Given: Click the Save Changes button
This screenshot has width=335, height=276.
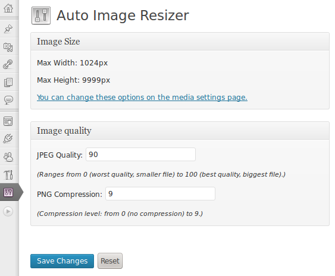Looking at the screenshot, I should point(62,261).
